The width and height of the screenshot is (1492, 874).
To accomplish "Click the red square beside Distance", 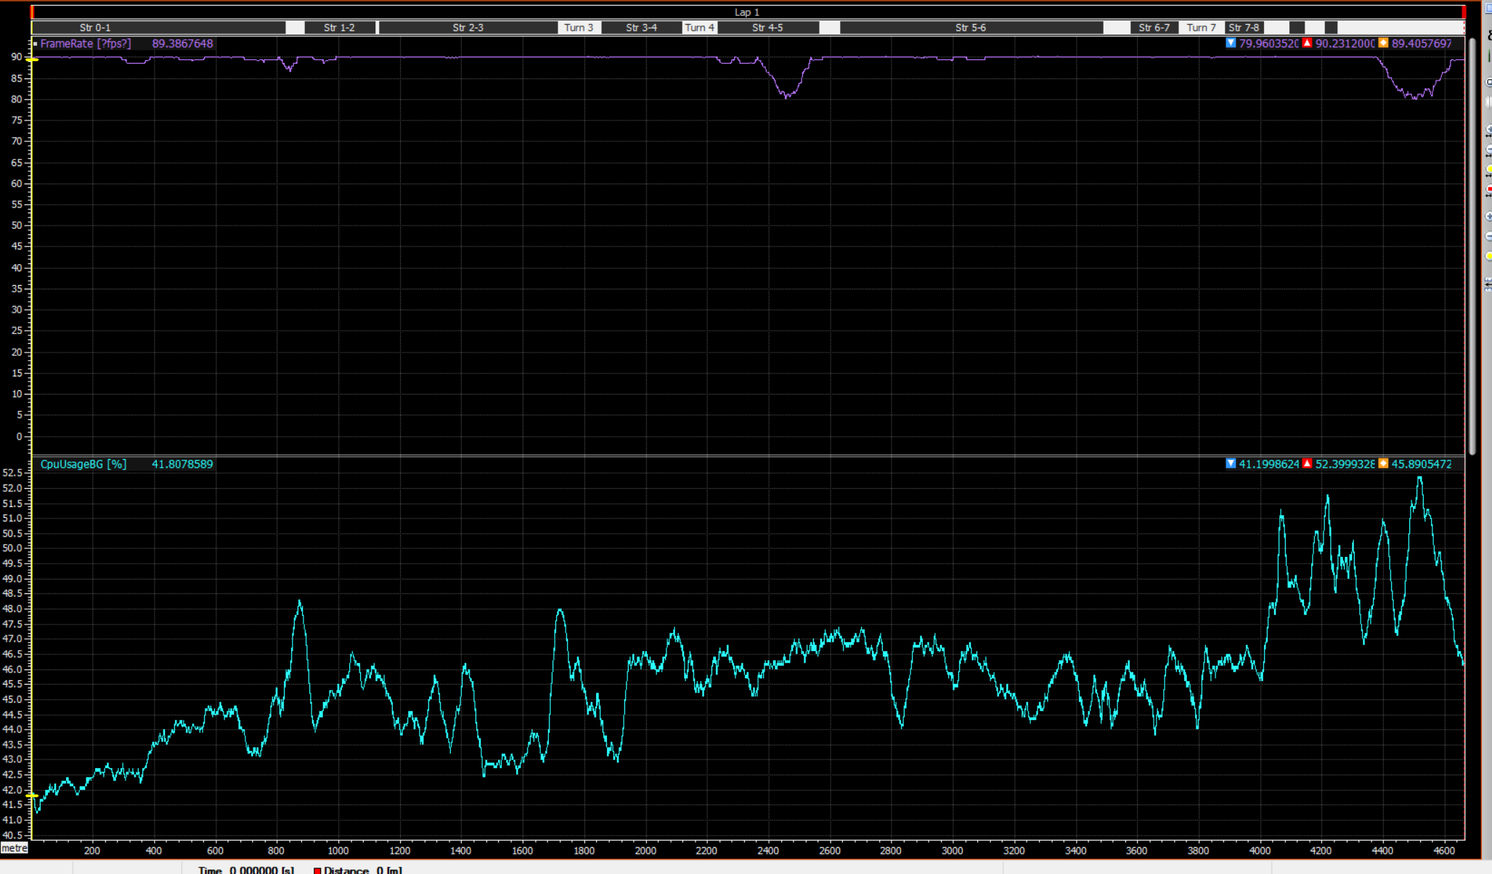I will (x=317, y=870).
